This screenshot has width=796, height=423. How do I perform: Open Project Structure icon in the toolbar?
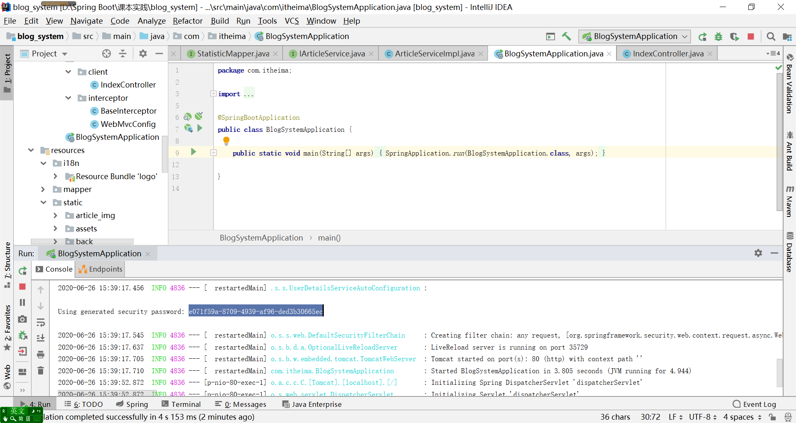[787, 36]
